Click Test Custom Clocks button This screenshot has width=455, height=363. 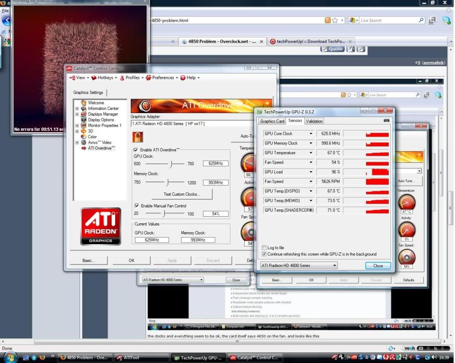(181, 194)
